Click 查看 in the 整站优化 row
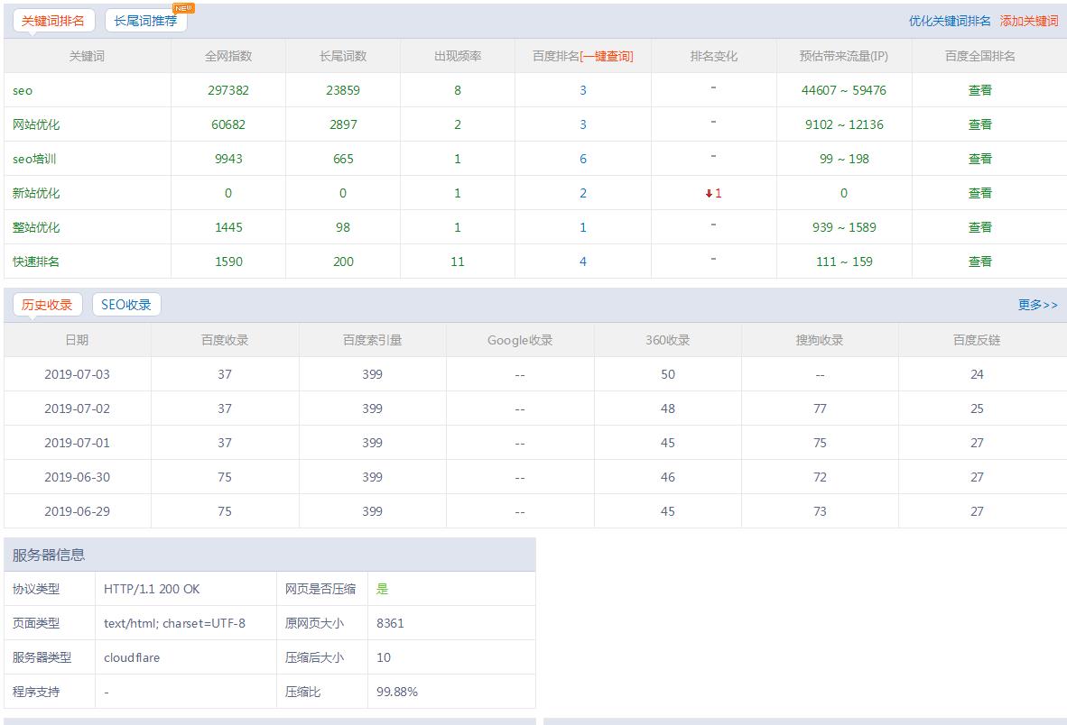 [980, 227]
